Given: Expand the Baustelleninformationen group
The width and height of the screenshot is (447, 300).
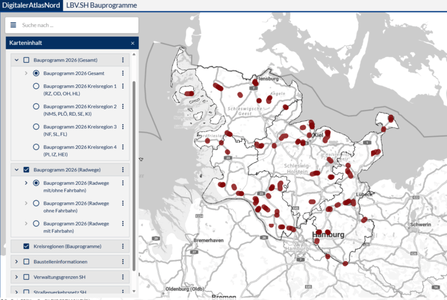Looking at the screenshot, I should click(x=16, y=262).
